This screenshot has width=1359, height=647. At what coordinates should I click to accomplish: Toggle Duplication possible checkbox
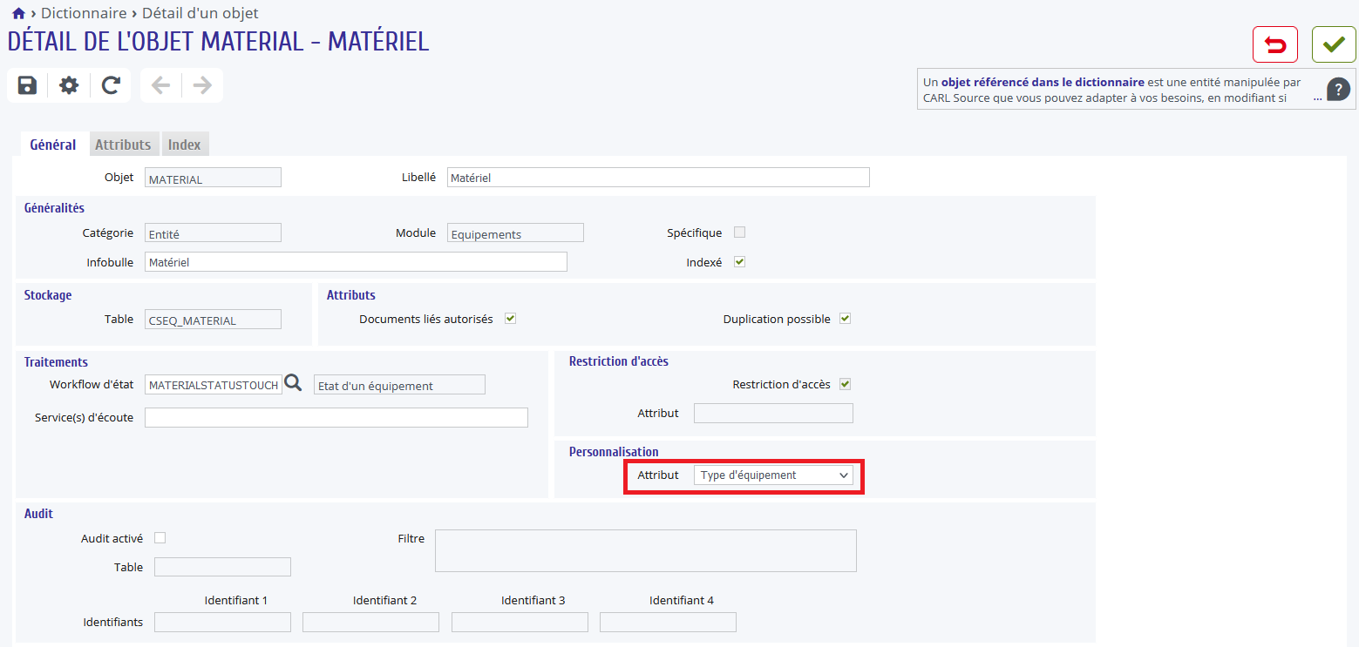[x=845, y=319]
